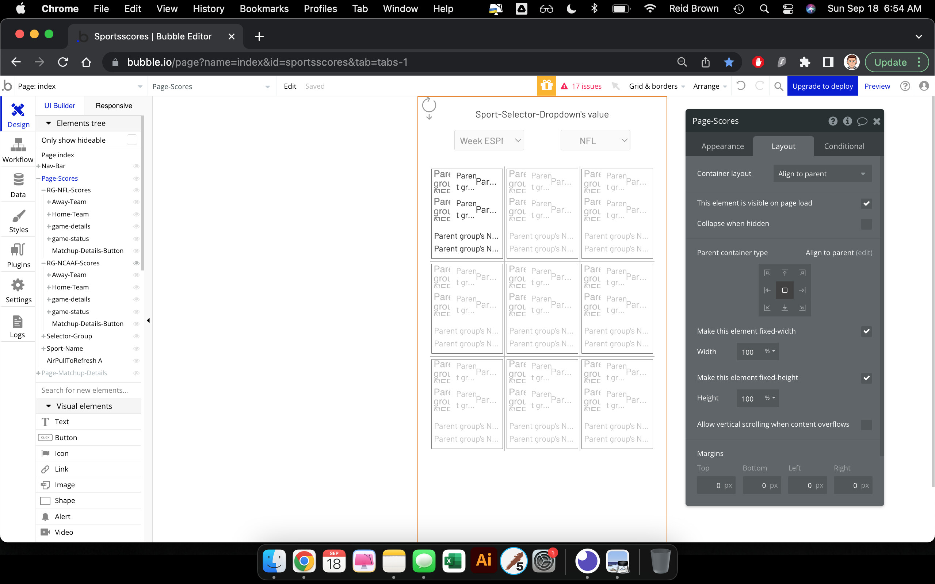Click the editor help question icon

pos(905,86)
